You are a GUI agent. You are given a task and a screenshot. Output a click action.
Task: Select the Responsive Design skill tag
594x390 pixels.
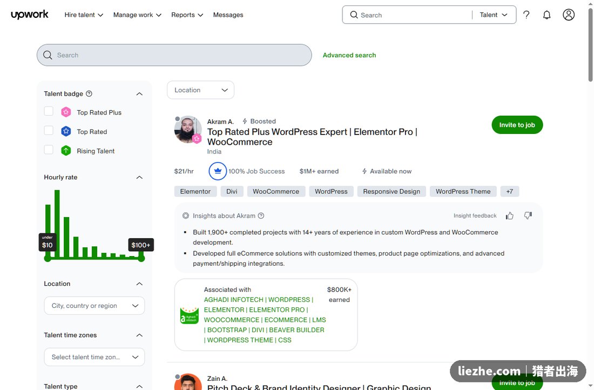[x=391, y=191]
